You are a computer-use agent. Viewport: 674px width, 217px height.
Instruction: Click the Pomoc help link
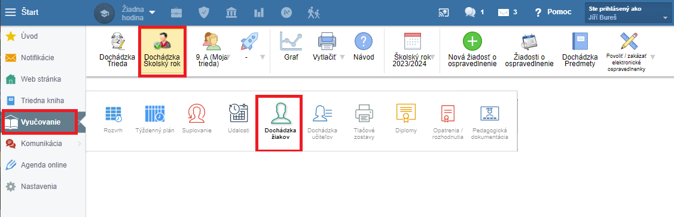point(553,13)
